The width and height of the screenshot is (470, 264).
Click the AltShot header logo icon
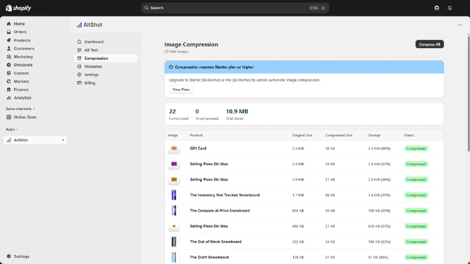tap(79, 25)
